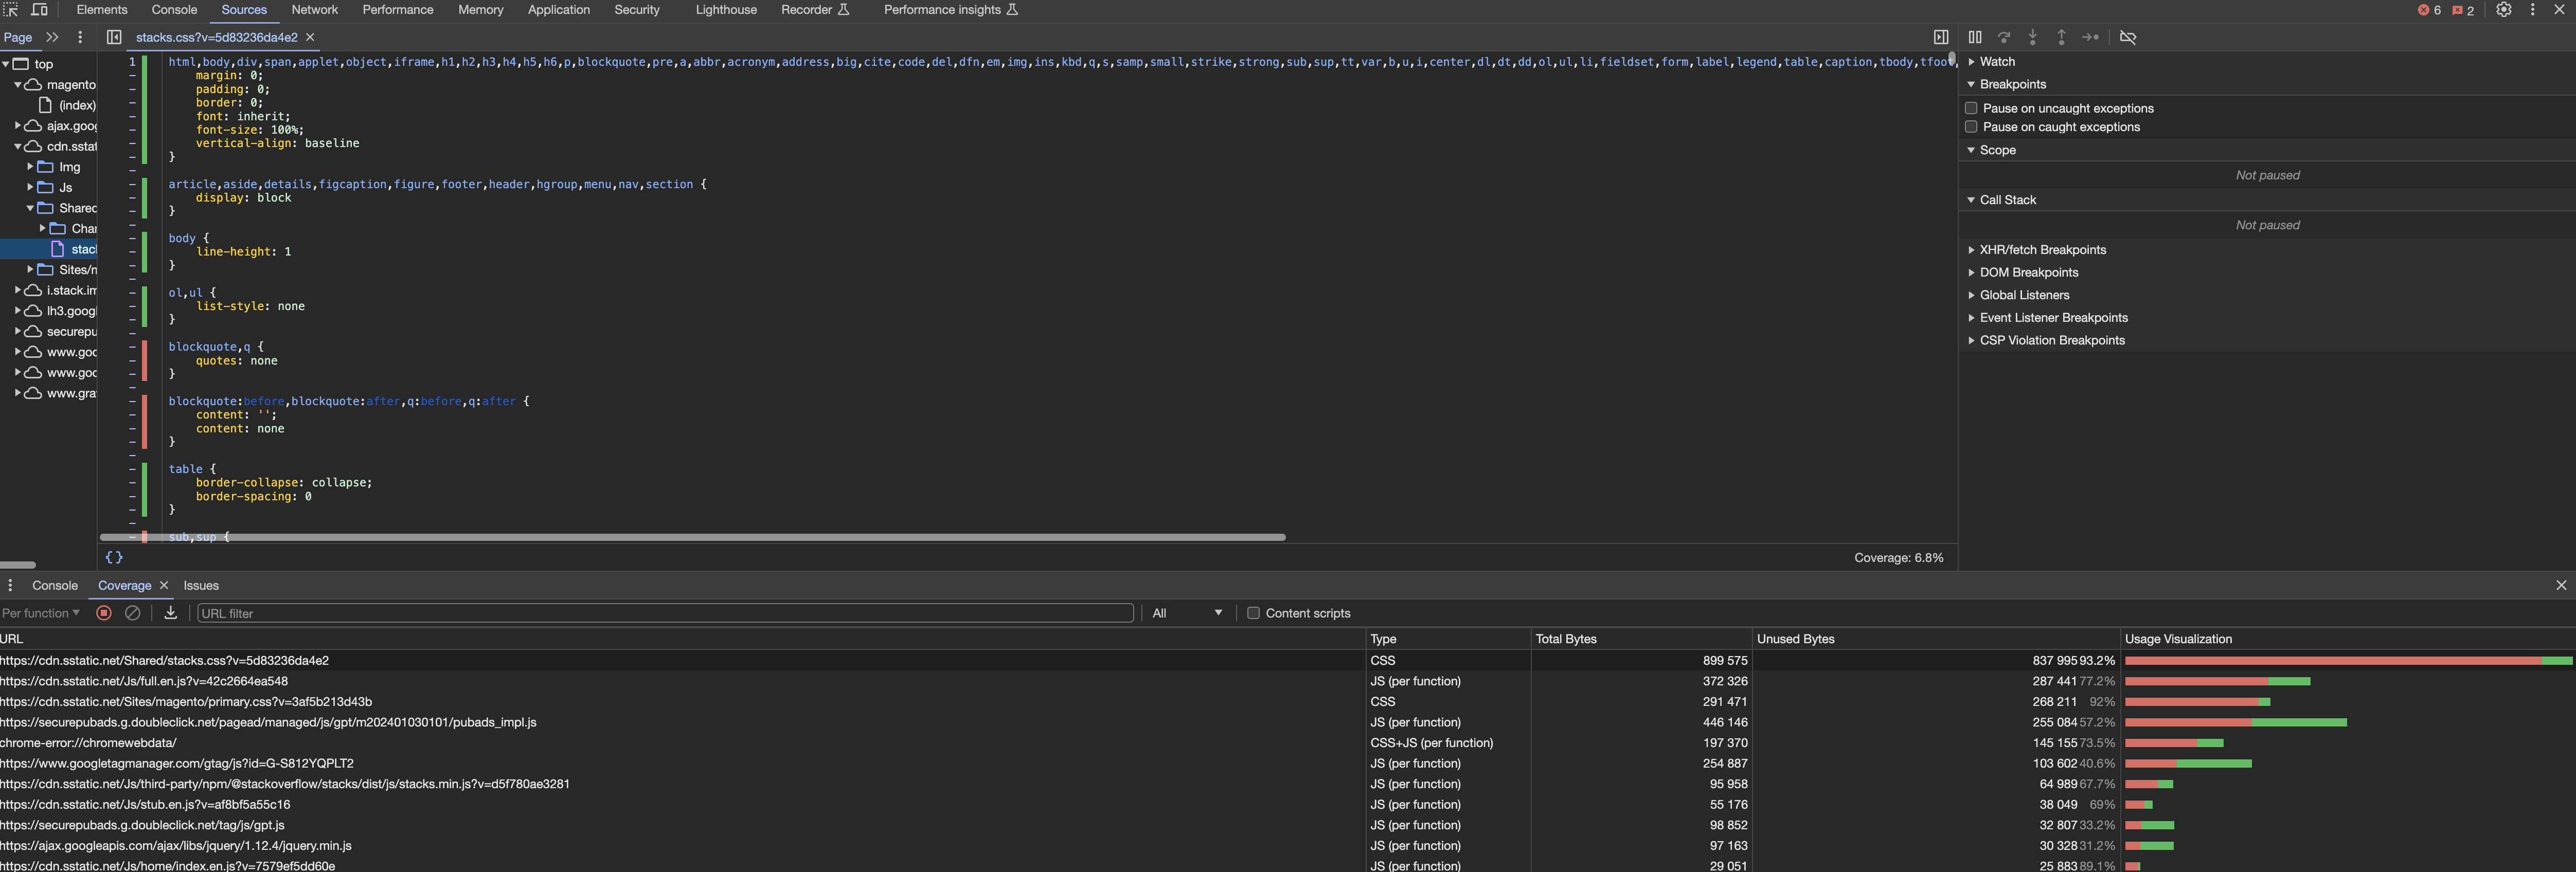
Task: Click stacks.css usage visualization bar
Action: pyautogui.click(x=2348, y=660)
